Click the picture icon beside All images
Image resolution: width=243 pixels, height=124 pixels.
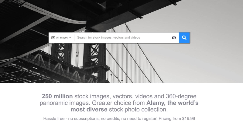pos(53,38)
